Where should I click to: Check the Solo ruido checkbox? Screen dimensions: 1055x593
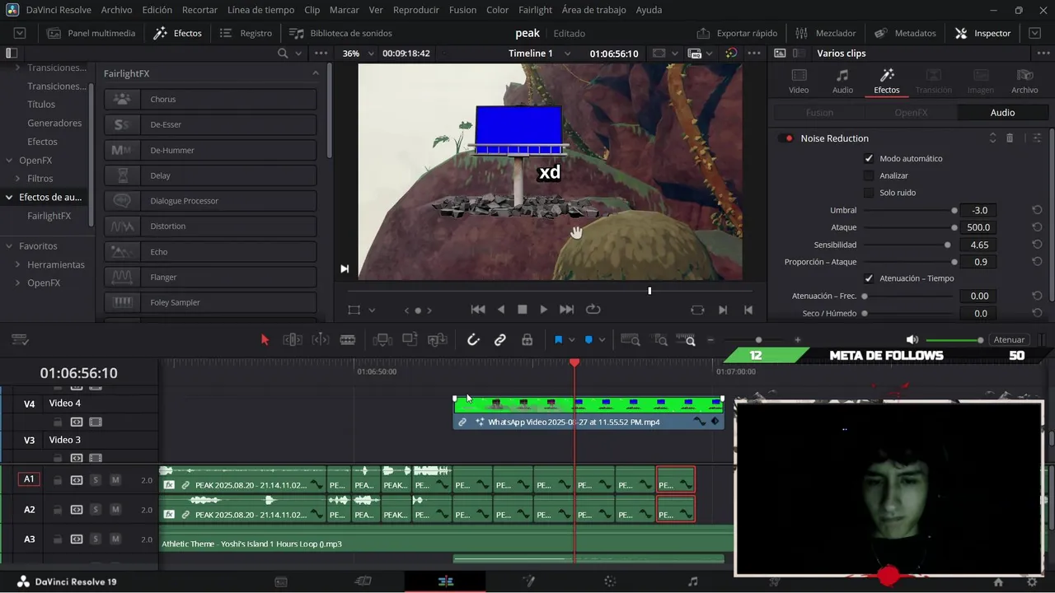pyautogui.click(x=869, y=193)
